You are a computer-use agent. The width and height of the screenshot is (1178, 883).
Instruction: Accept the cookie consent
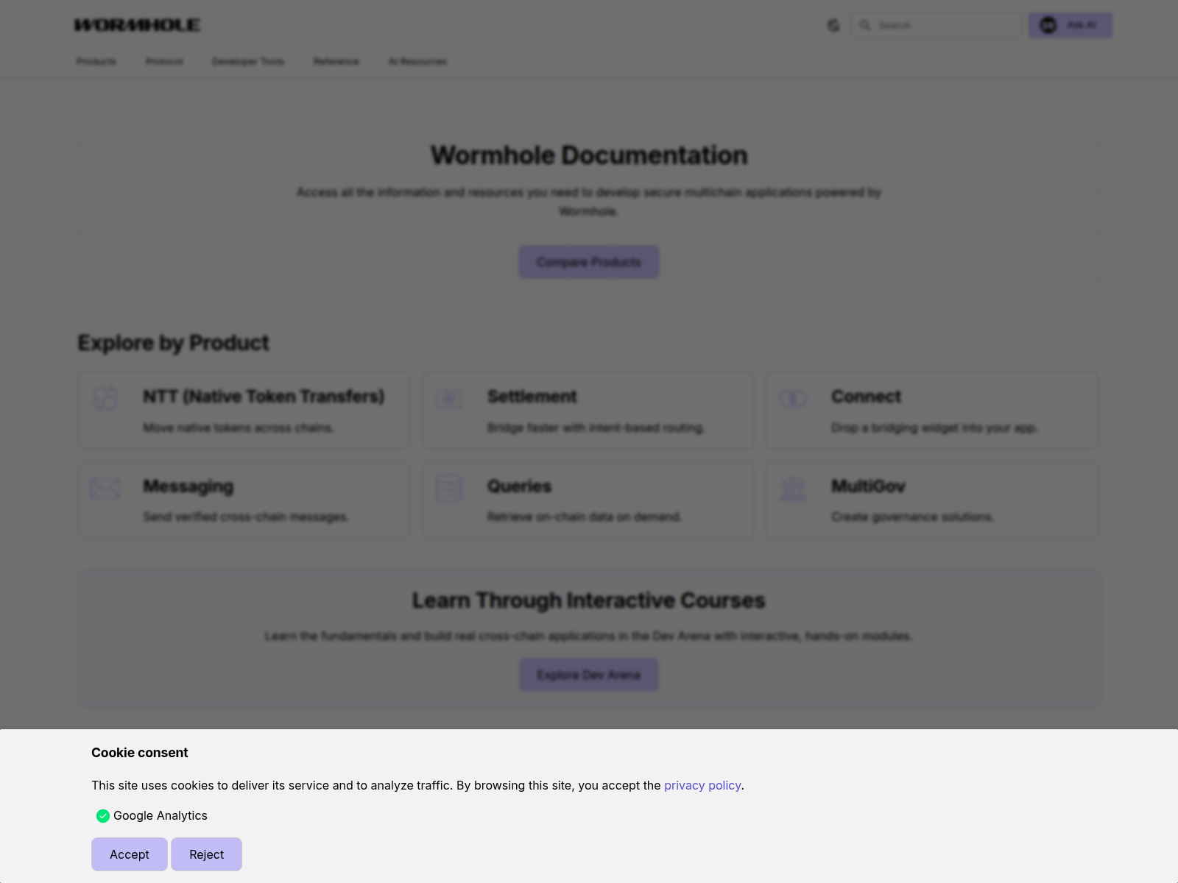pyautogui.click(x=130, y=854)
